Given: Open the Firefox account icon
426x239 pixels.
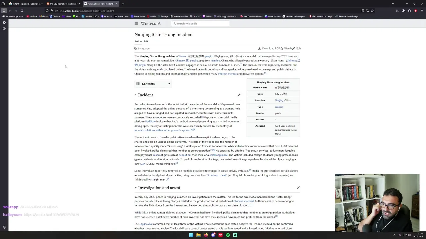Looking at the screenshot, I should (x=403, y=11).
